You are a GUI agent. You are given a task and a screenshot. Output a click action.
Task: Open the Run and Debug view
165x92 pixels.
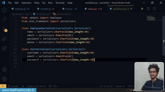point(4,39)
